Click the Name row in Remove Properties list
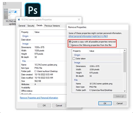 click(x=97, y=84)
